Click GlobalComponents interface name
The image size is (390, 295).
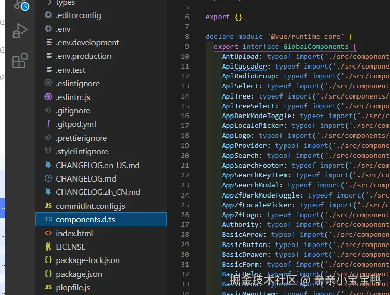pos(316,47)
